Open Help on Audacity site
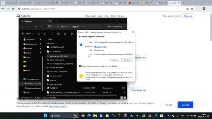212x119 pixels. (113, 16)
